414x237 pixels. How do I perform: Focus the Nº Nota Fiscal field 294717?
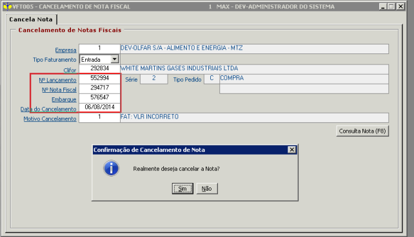(99, 88)
